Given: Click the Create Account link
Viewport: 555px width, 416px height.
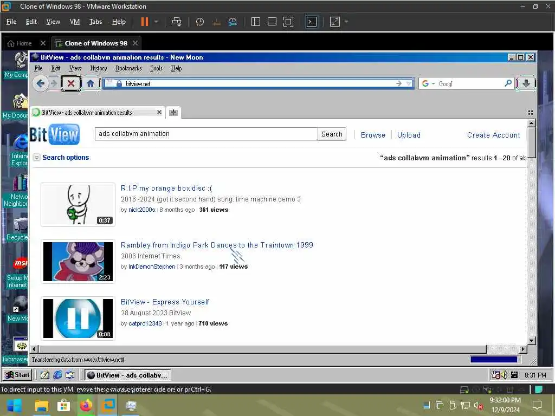Looking at the screenshot, I should click(493, 135).
